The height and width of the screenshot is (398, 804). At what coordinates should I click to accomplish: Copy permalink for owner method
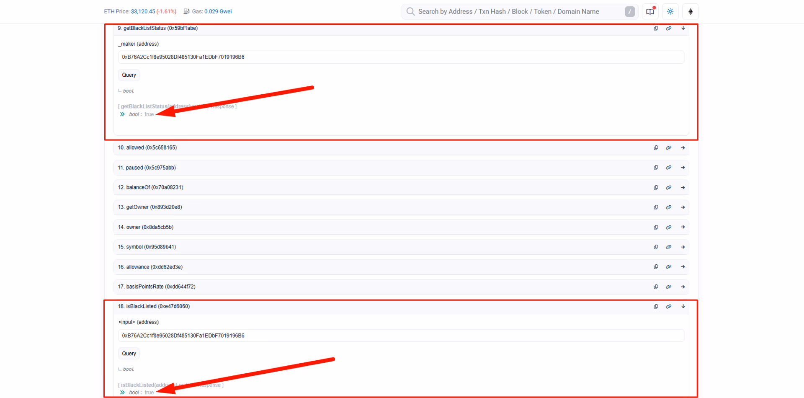[x=669, y=227]
